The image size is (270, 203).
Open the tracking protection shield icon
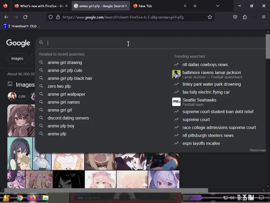50,17
